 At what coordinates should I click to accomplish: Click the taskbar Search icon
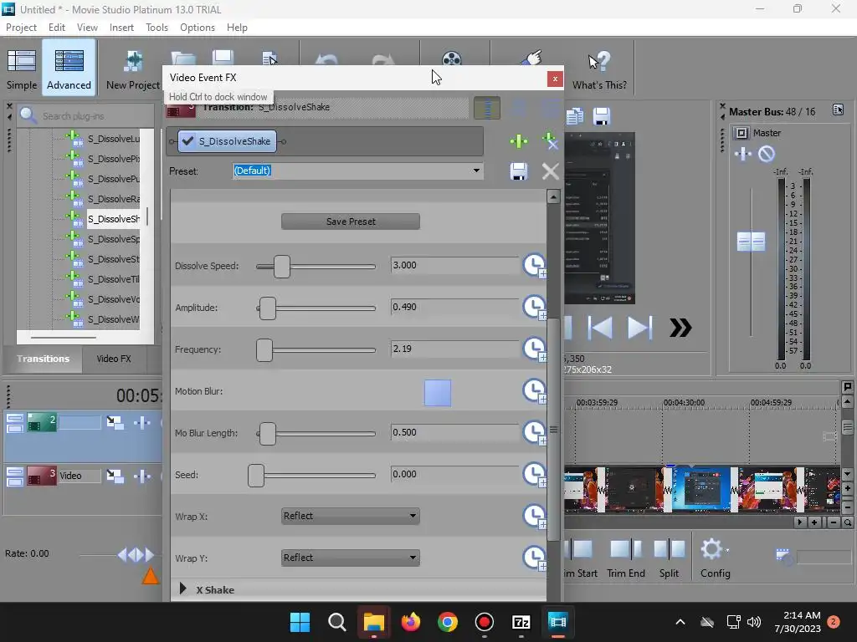click(x=336, y=622)
